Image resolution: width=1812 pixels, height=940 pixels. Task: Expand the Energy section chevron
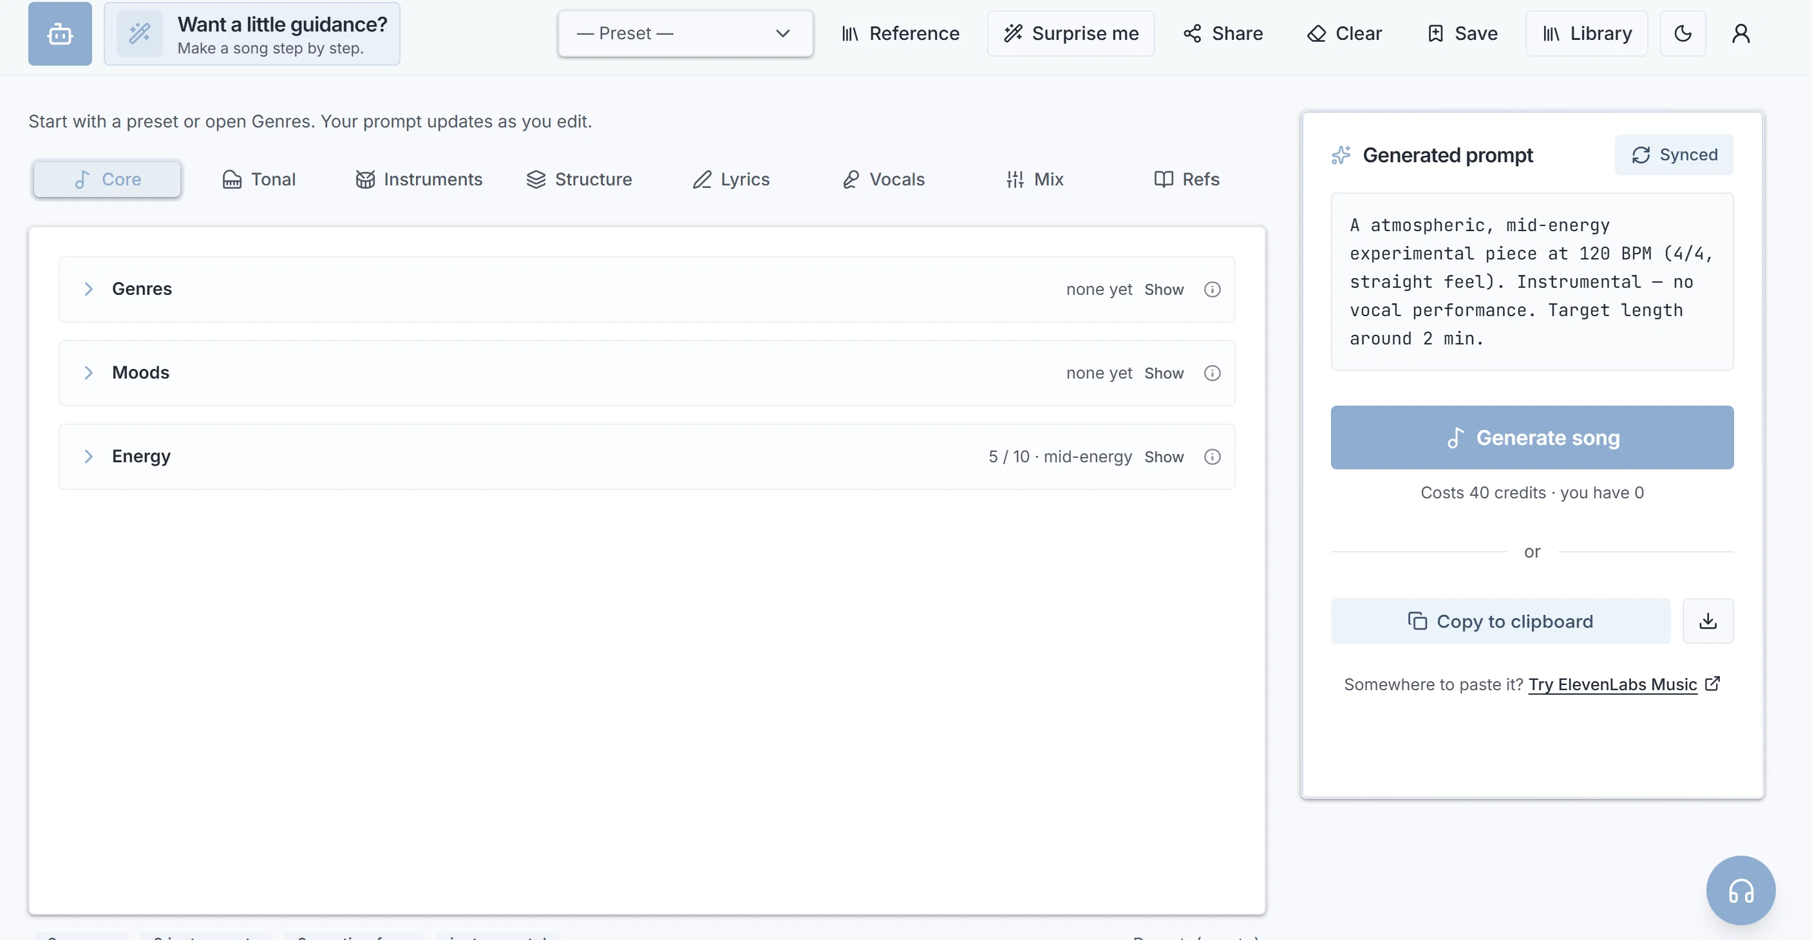pyautogui.click(x=89, y=456)
